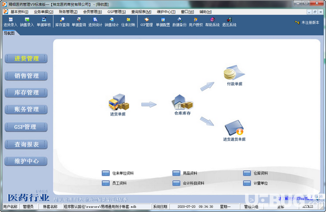Select the 退出系统 toolbar icon

click(x=229, y=22)
